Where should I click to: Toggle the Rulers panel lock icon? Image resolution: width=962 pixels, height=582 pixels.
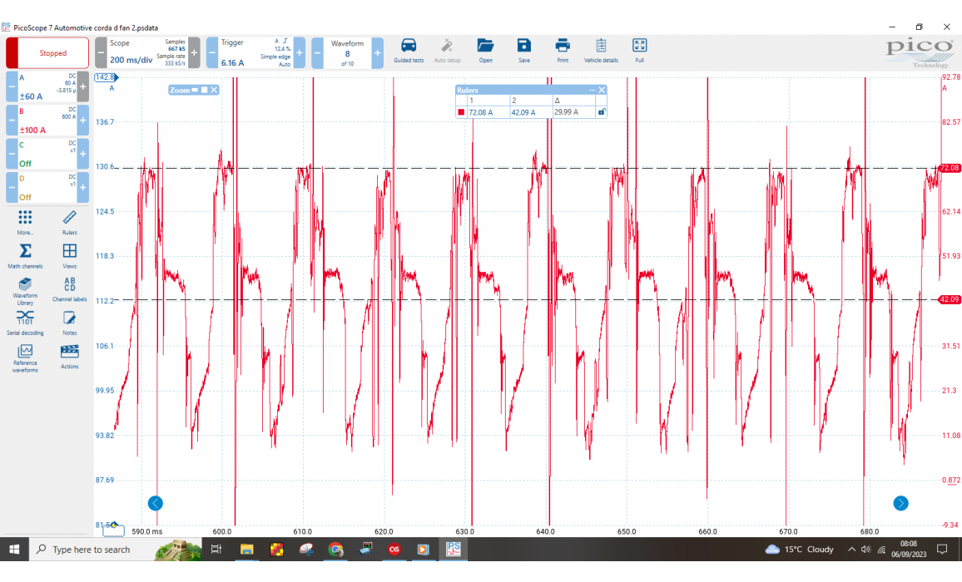click(x=602, y=111)
